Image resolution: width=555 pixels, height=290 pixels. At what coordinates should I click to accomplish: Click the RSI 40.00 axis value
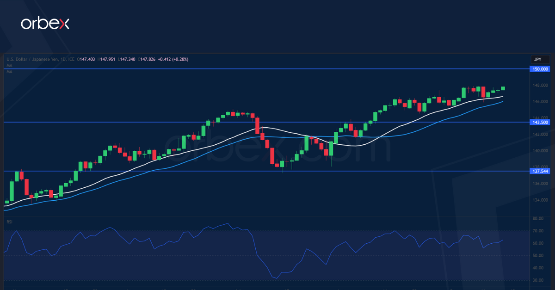(538, 268)
